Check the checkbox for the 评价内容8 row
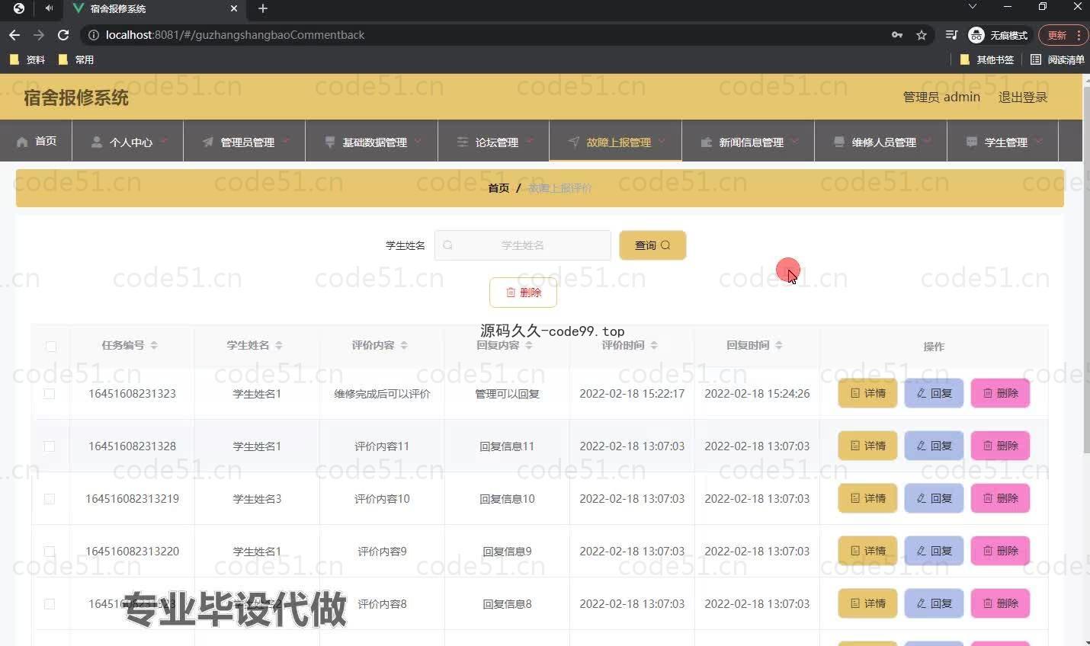 coord(50,604)
